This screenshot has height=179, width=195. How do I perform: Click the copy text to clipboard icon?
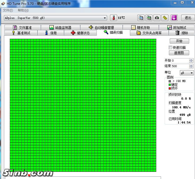[141, 18]
